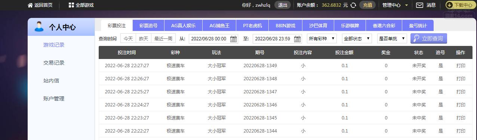Click the 投注金额 column header
Viewport: 477px width, 140px height.
(x=344, y=53)
